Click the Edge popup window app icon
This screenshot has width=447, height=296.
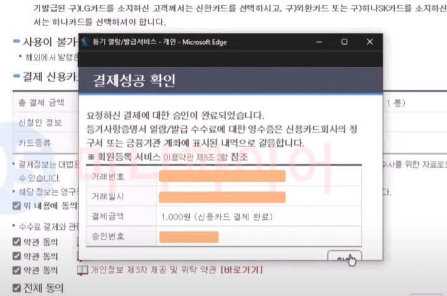86,42
